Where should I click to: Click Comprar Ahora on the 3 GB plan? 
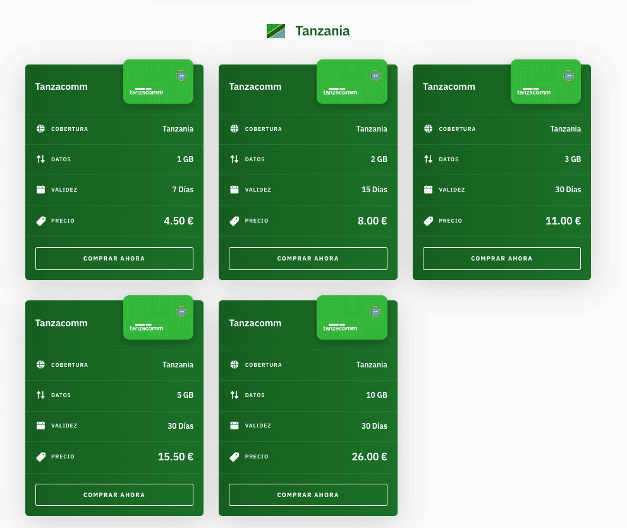point(501,258)
